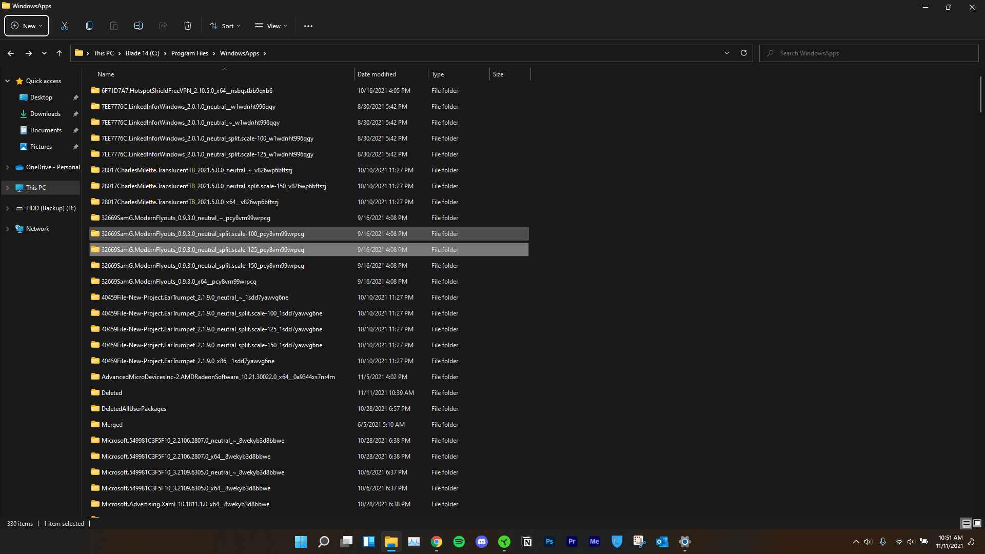Select the Merged folder
The image size is (985, 554).
309,425
